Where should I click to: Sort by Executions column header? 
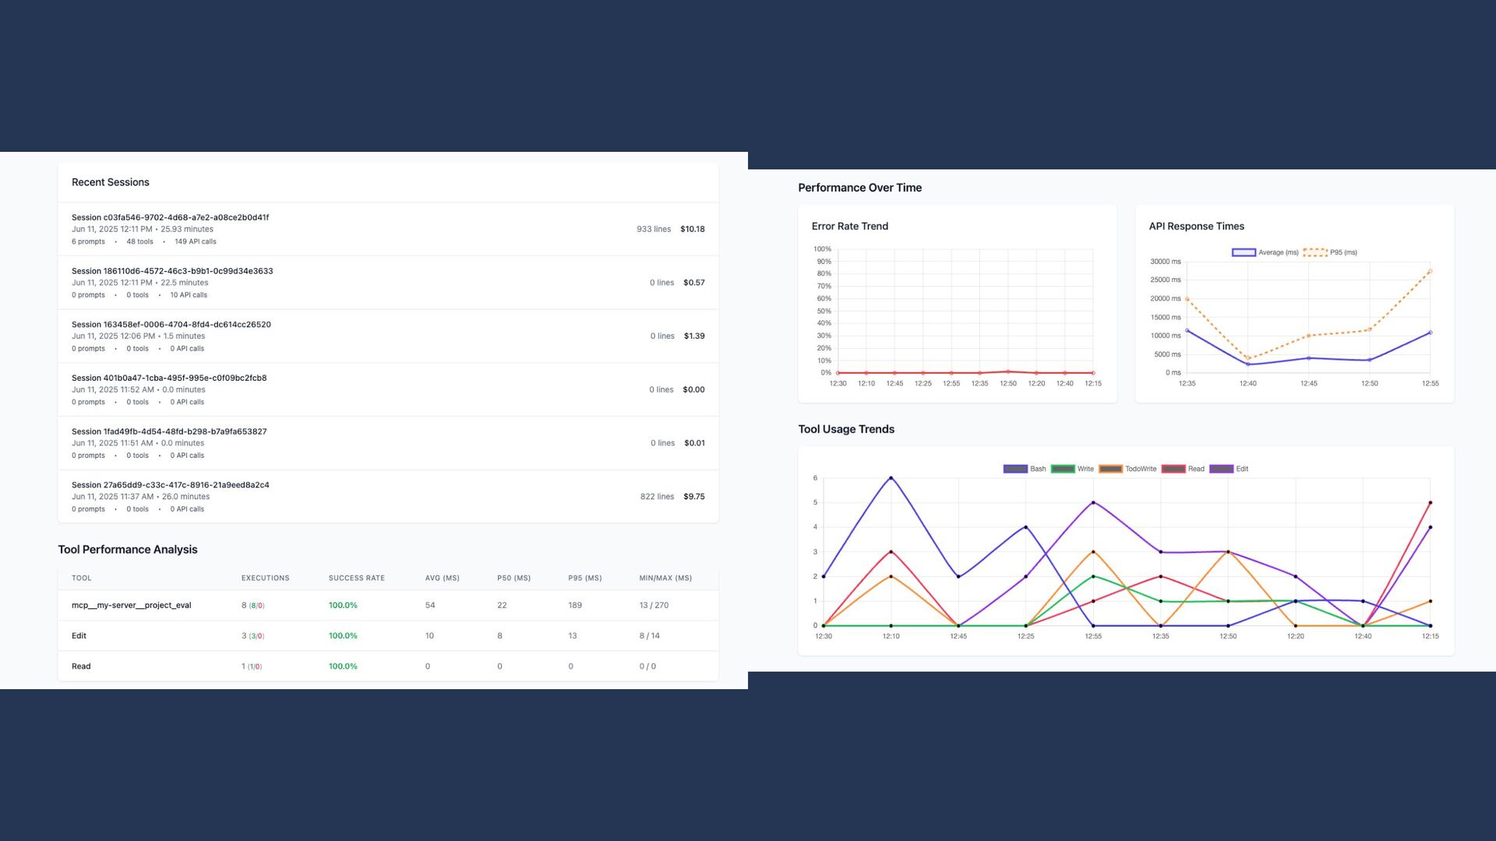[265, 578]
